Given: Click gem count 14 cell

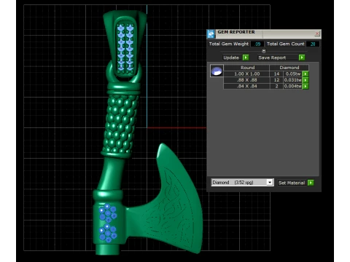Looking at the screenshot, I should 276,74.
